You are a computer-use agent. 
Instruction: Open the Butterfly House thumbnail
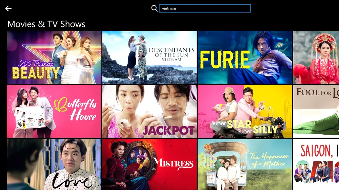click(x=54, y=111)
